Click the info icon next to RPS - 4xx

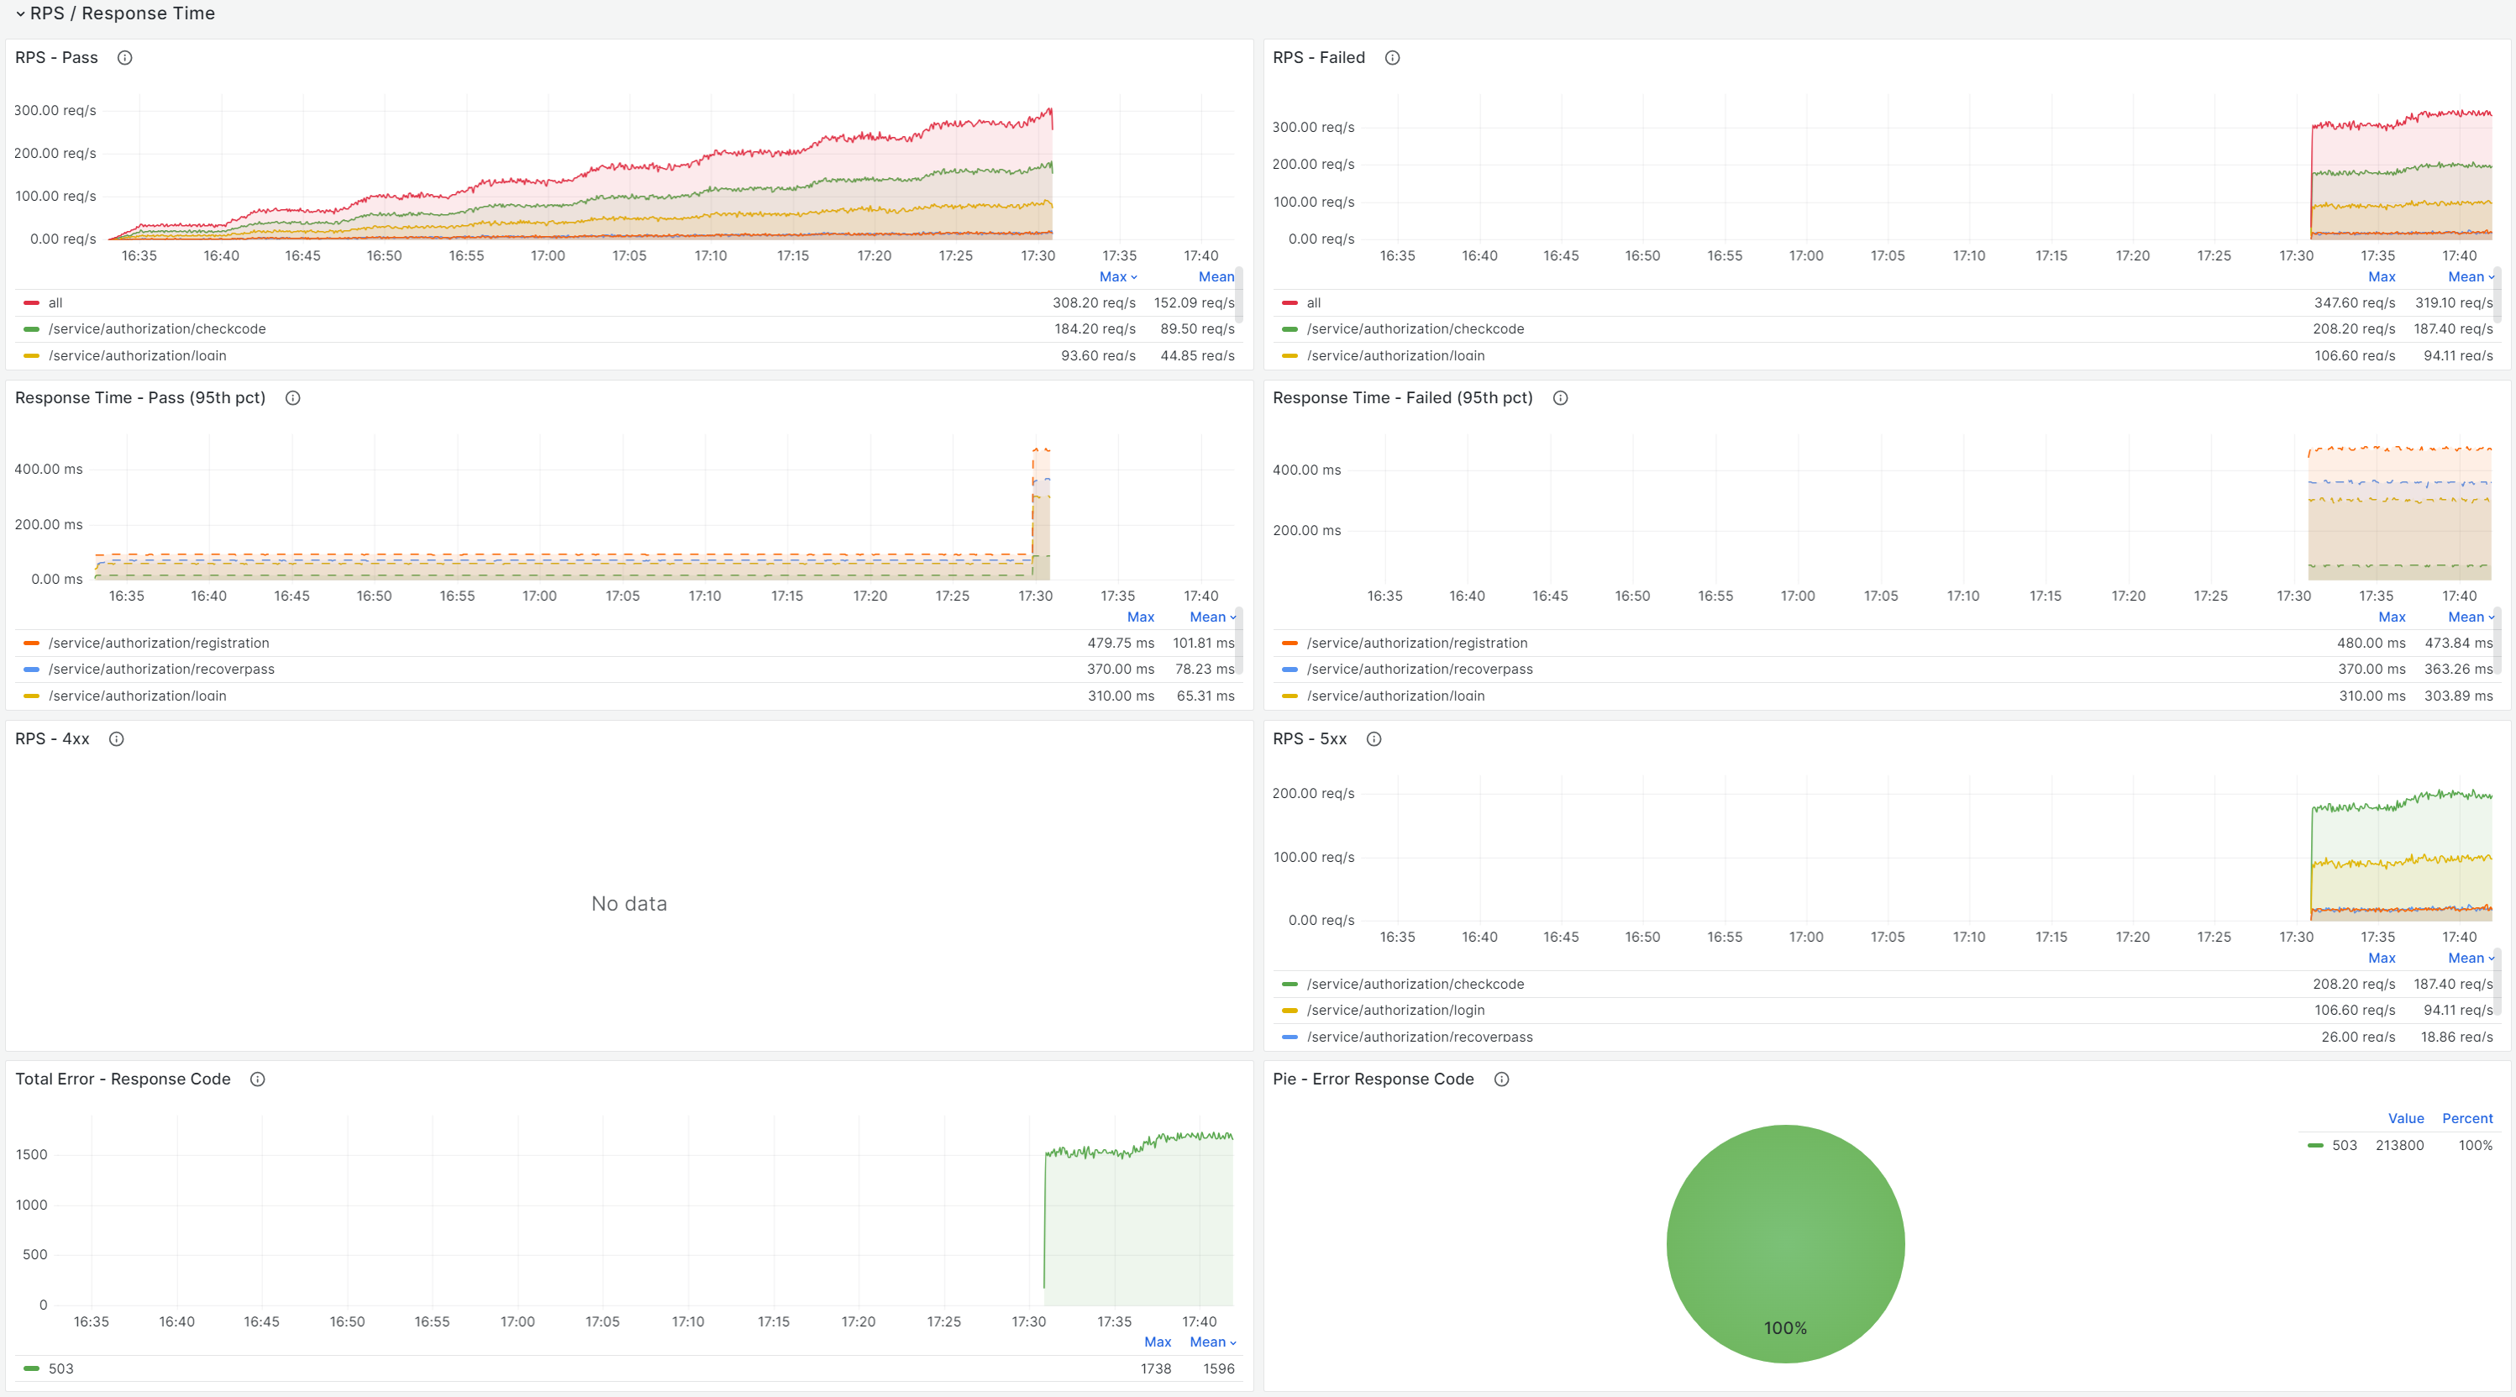116,738
